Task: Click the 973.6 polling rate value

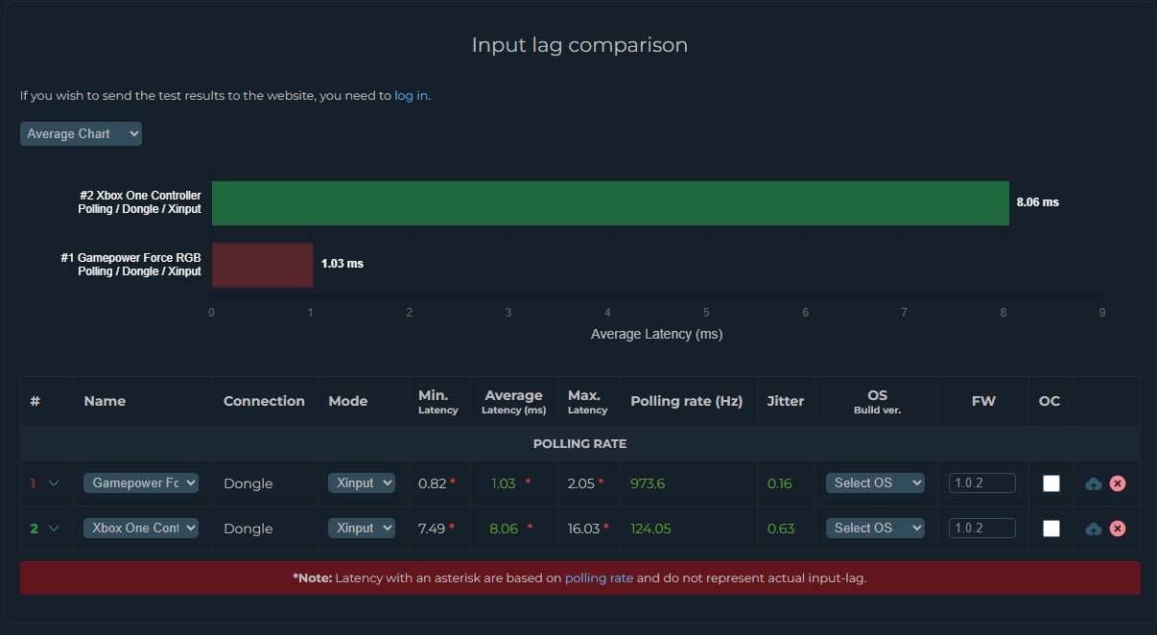Action: coord(648,483)
